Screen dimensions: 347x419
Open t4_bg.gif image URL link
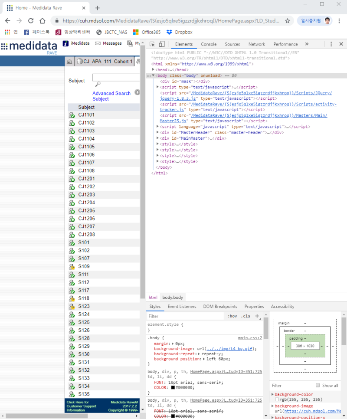tap(229, 349)
